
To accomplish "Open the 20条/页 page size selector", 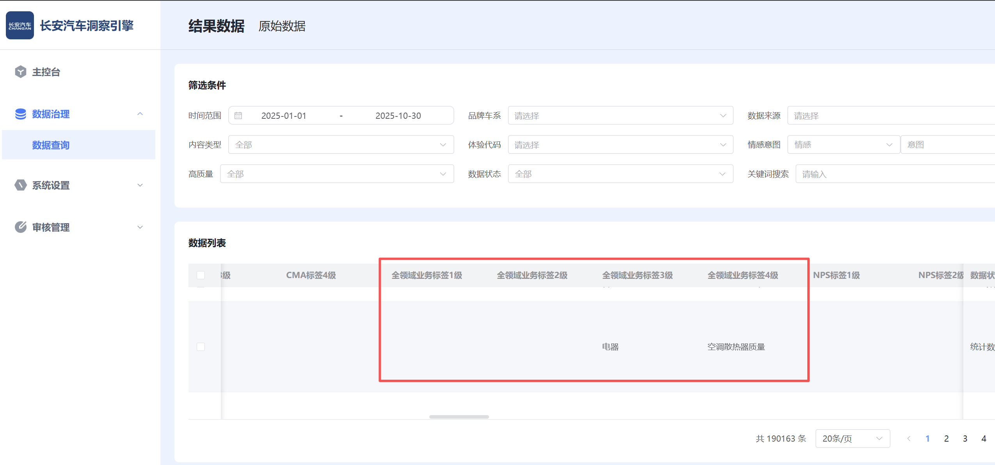I will coord(852,439).
